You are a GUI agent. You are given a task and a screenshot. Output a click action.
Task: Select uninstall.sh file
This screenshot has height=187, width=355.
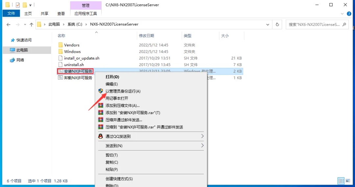click(x=74, y=65)
